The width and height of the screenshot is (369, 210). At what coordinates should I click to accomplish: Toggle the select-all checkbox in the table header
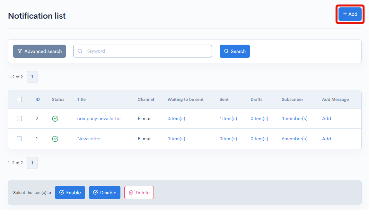[19, 100]
